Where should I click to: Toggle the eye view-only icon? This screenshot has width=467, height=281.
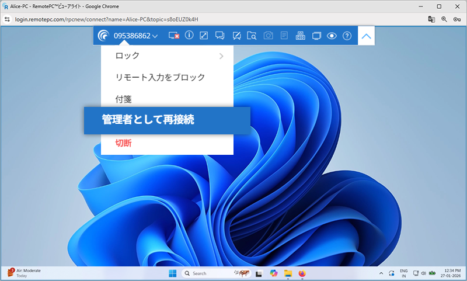point(332,36)
